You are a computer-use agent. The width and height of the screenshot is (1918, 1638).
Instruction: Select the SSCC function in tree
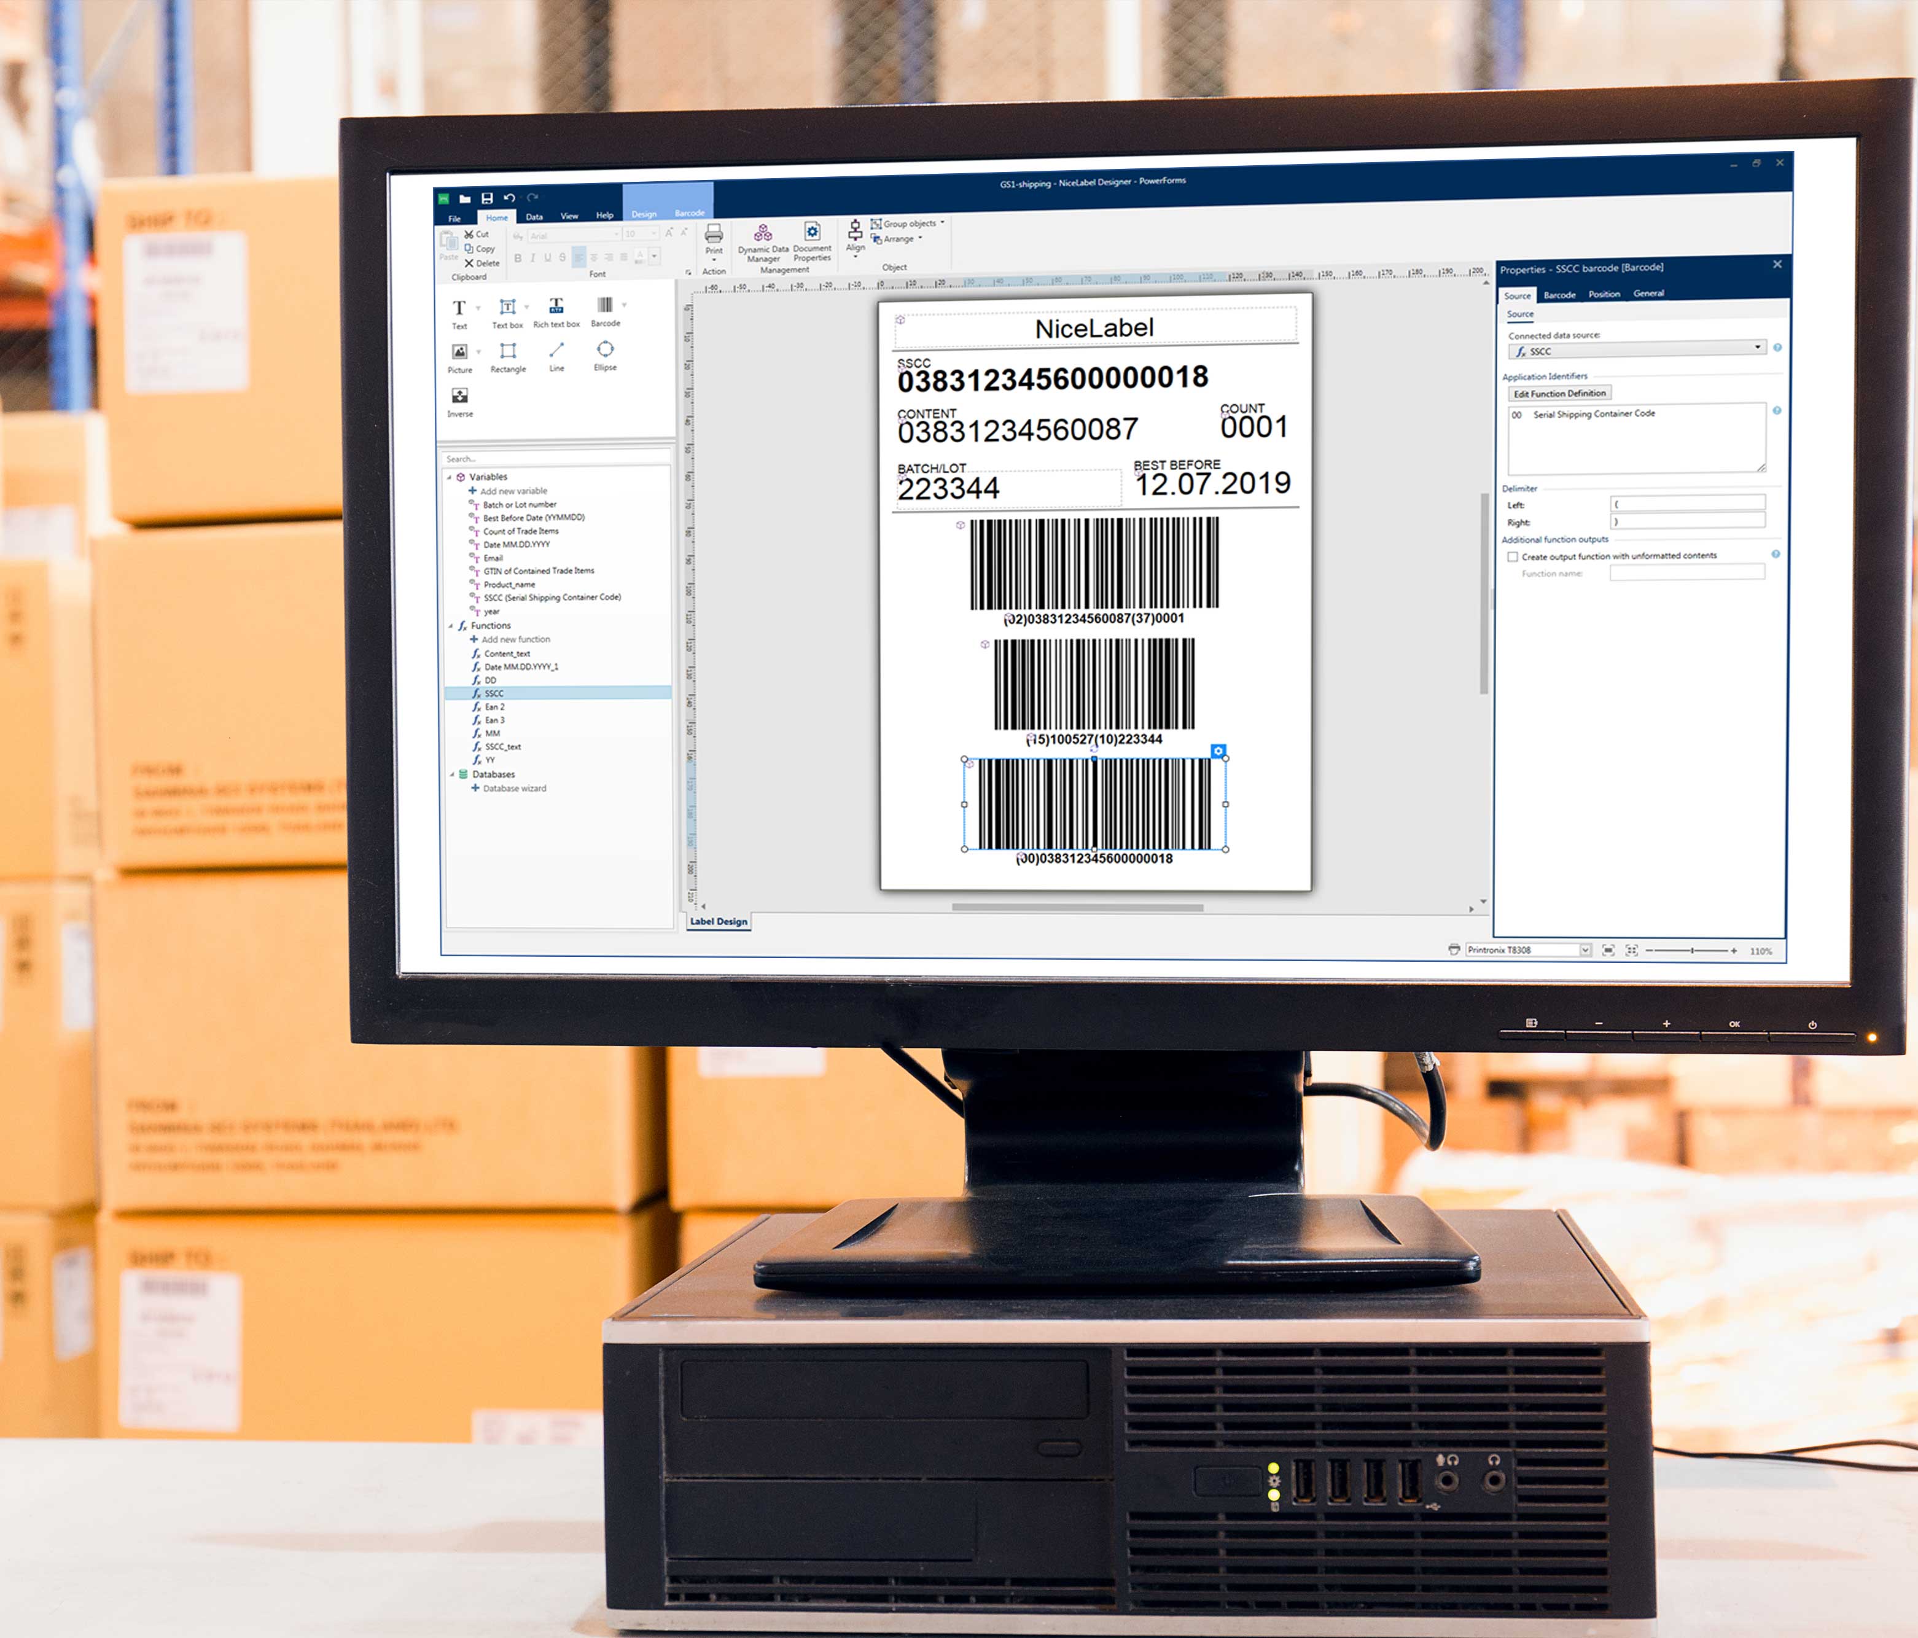[x=558, y=693]
